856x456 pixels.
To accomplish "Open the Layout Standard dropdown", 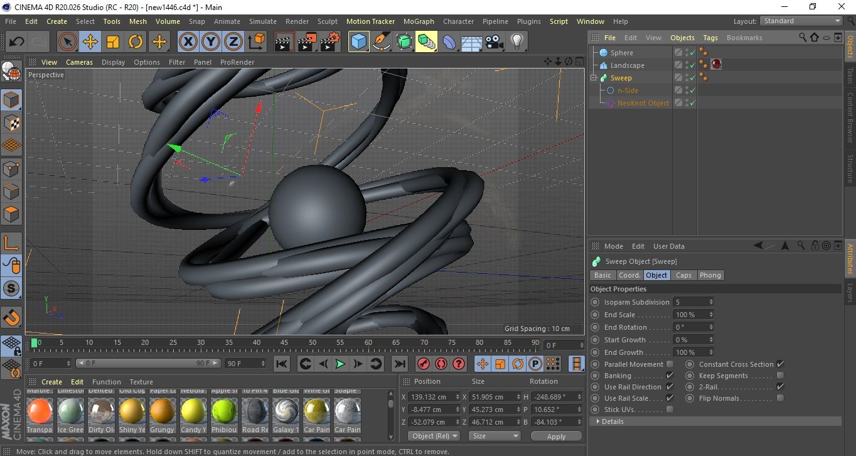I will pos(801,21).
